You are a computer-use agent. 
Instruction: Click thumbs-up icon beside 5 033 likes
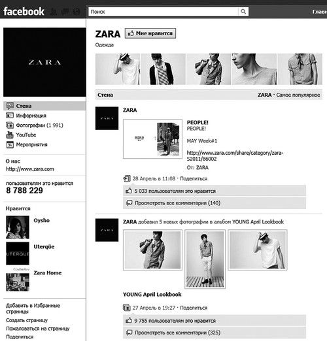(x=129, y=191)
